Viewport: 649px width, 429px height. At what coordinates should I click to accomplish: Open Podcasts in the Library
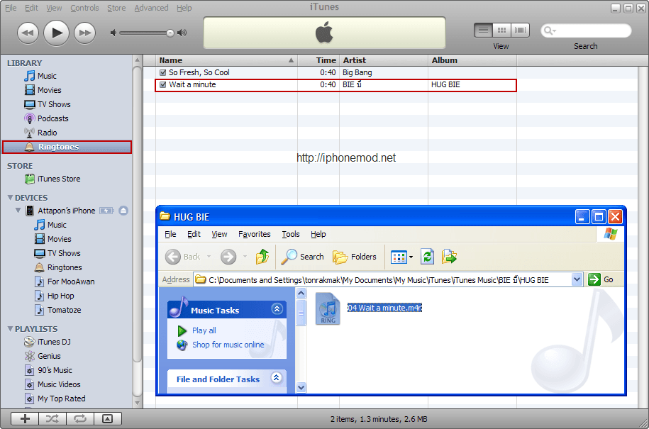pos(46,118)
